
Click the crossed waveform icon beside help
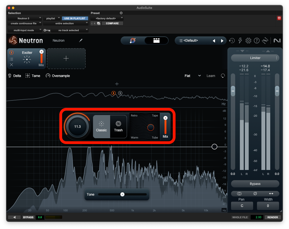[265, 41]
